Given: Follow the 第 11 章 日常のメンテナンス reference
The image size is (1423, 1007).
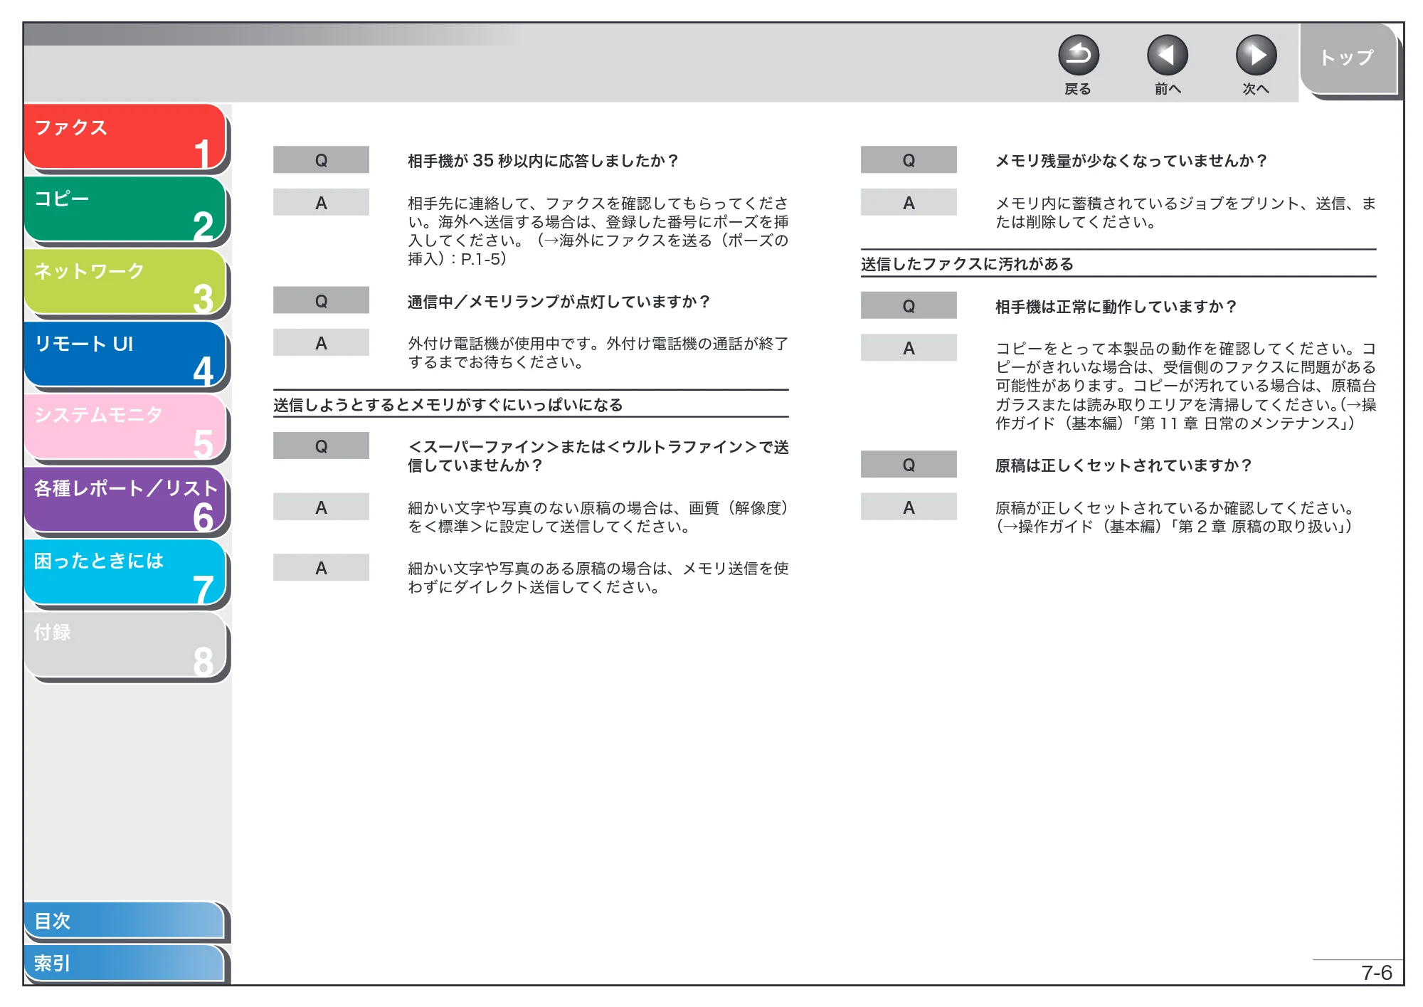Looking at the screenshot, I should (x=1186, y=414).
